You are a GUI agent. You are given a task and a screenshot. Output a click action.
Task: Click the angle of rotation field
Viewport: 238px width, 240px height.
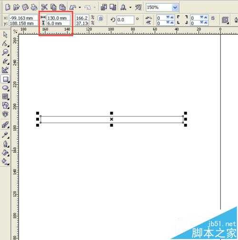[x=125, y=20]
